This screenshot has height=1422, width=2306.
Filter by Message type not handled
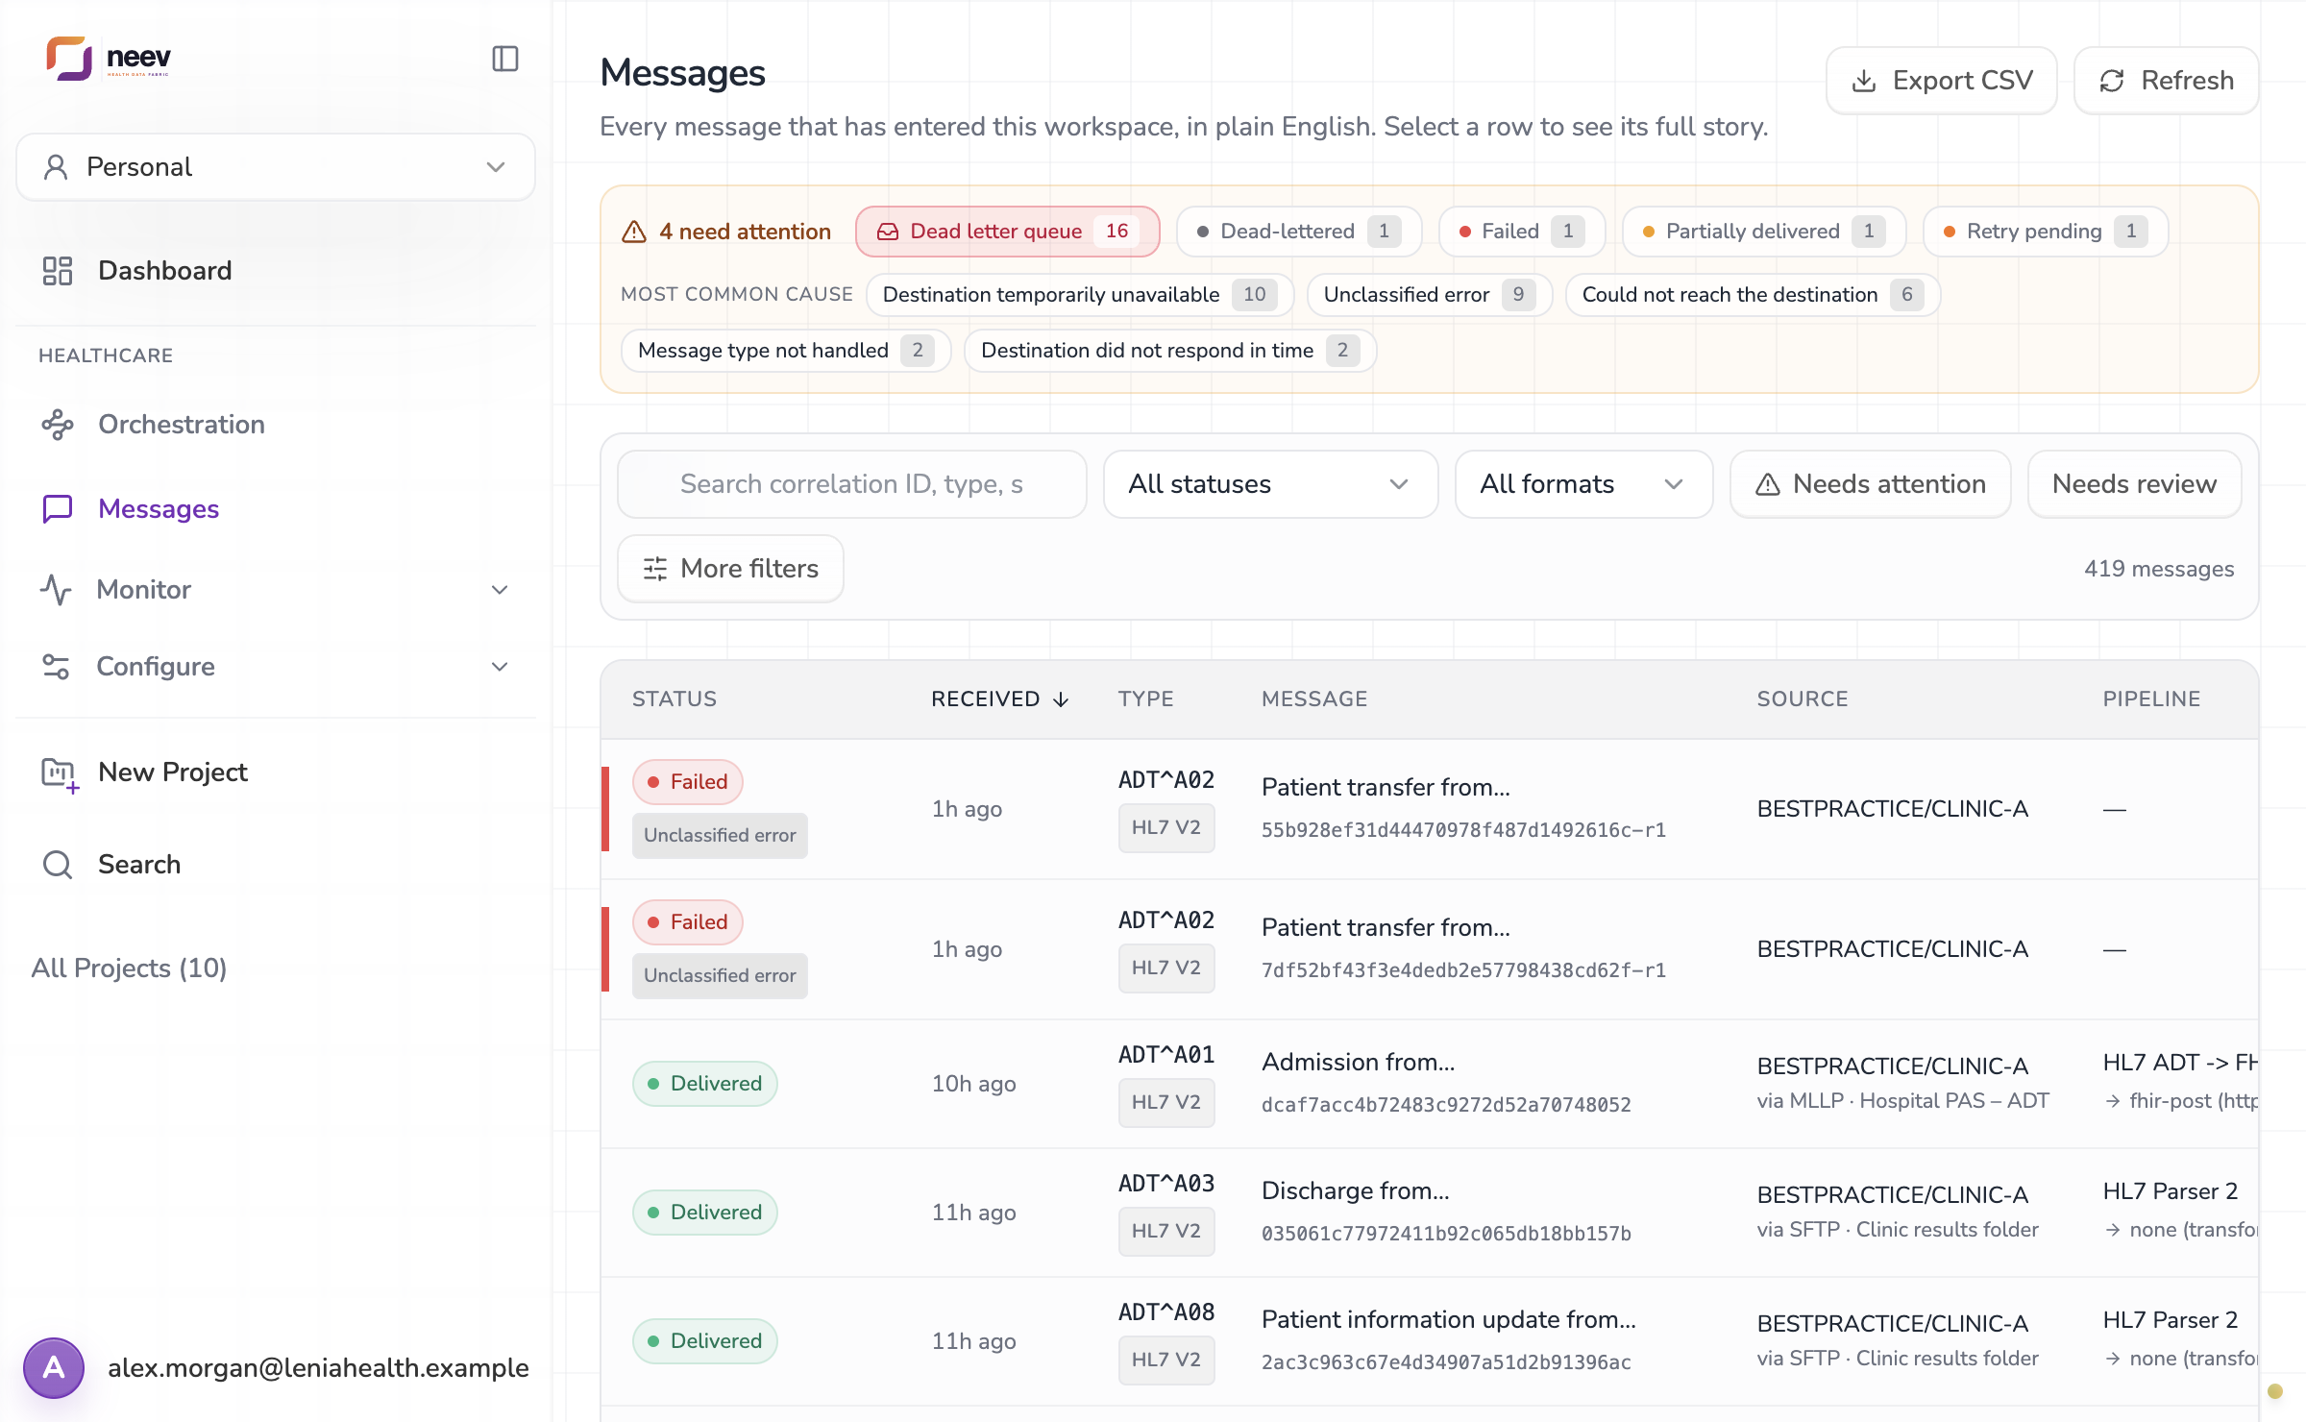coord(785,351)
